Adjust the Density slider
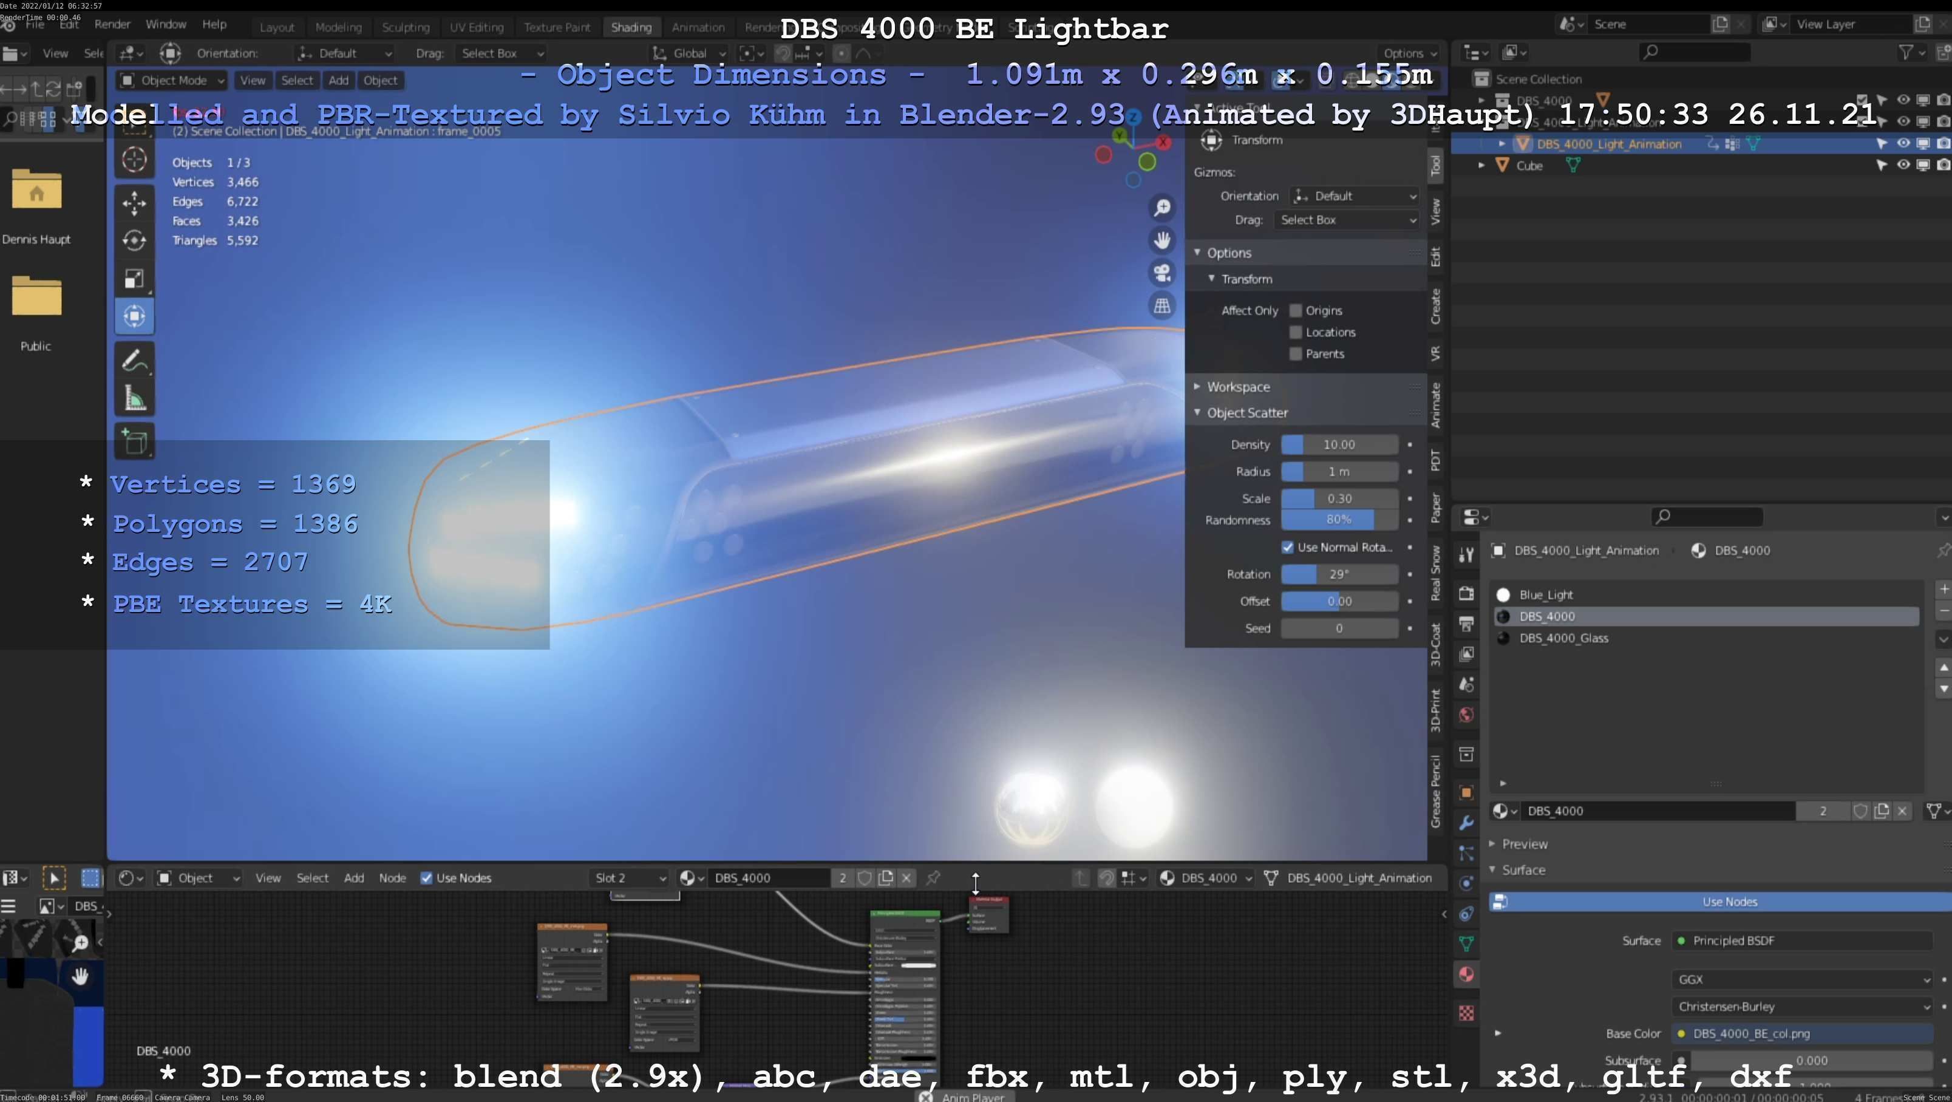The height and width of the screenshot is (1102, 1952). click(x=1339, y=445)
